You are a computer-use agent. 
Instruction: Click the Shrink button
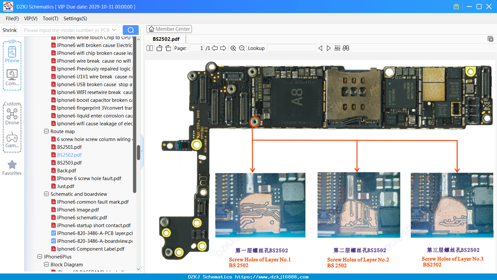[10, 30]
